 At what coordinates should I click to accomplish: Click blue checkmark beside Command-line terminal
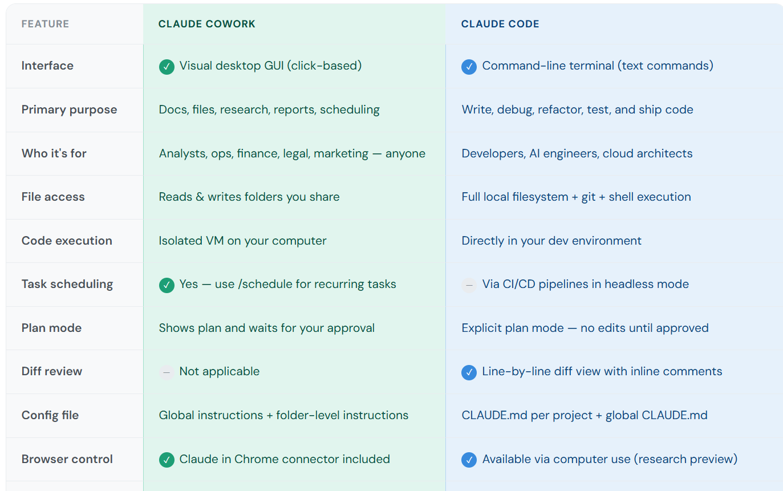click(469, 67)
